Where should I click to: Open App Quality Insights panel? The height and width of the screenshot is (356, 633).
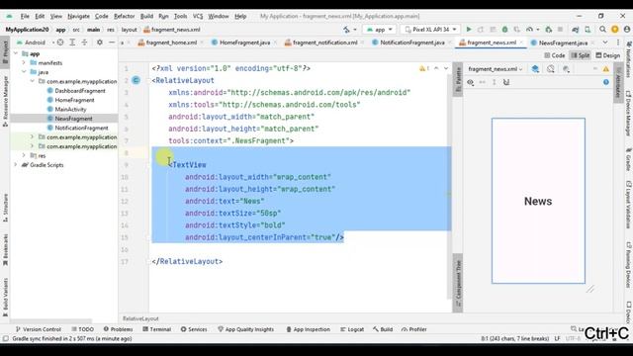point(245,329)
